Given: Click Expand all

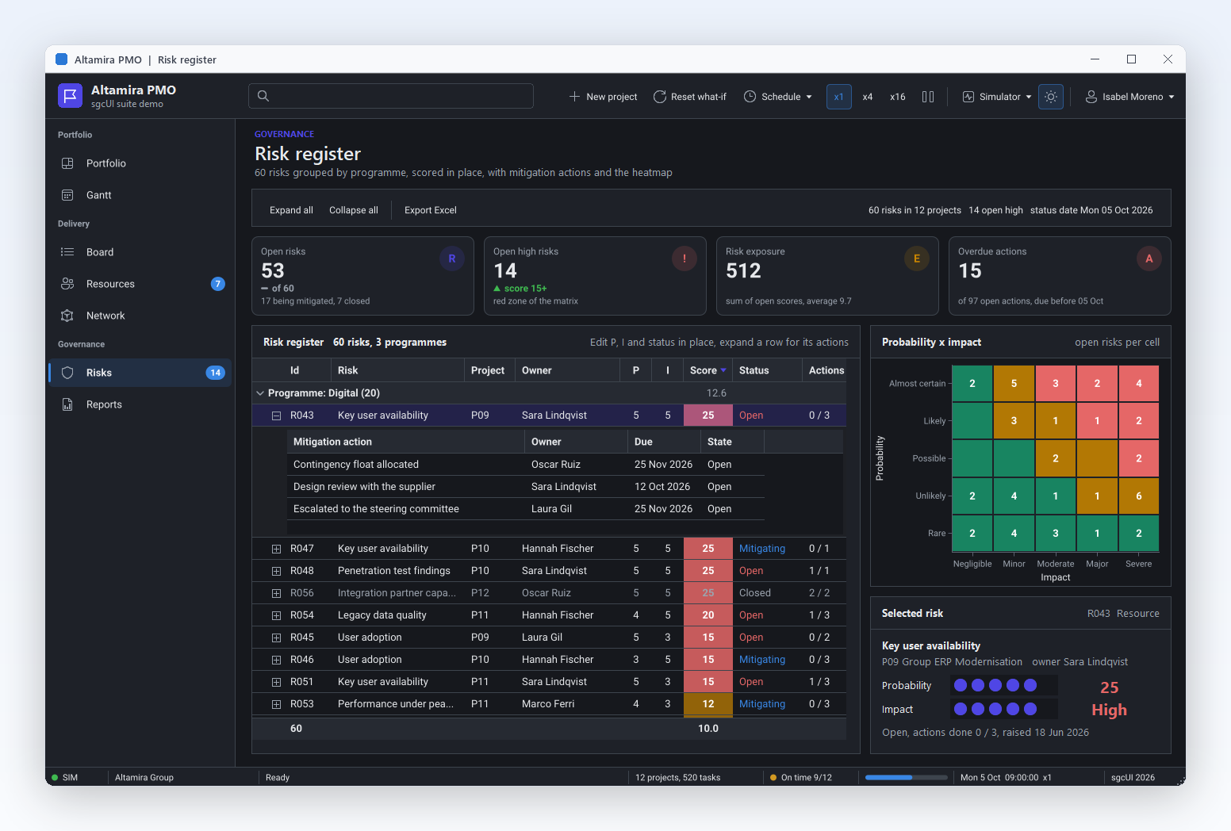Looking at the screenshot, I should 291,210.
